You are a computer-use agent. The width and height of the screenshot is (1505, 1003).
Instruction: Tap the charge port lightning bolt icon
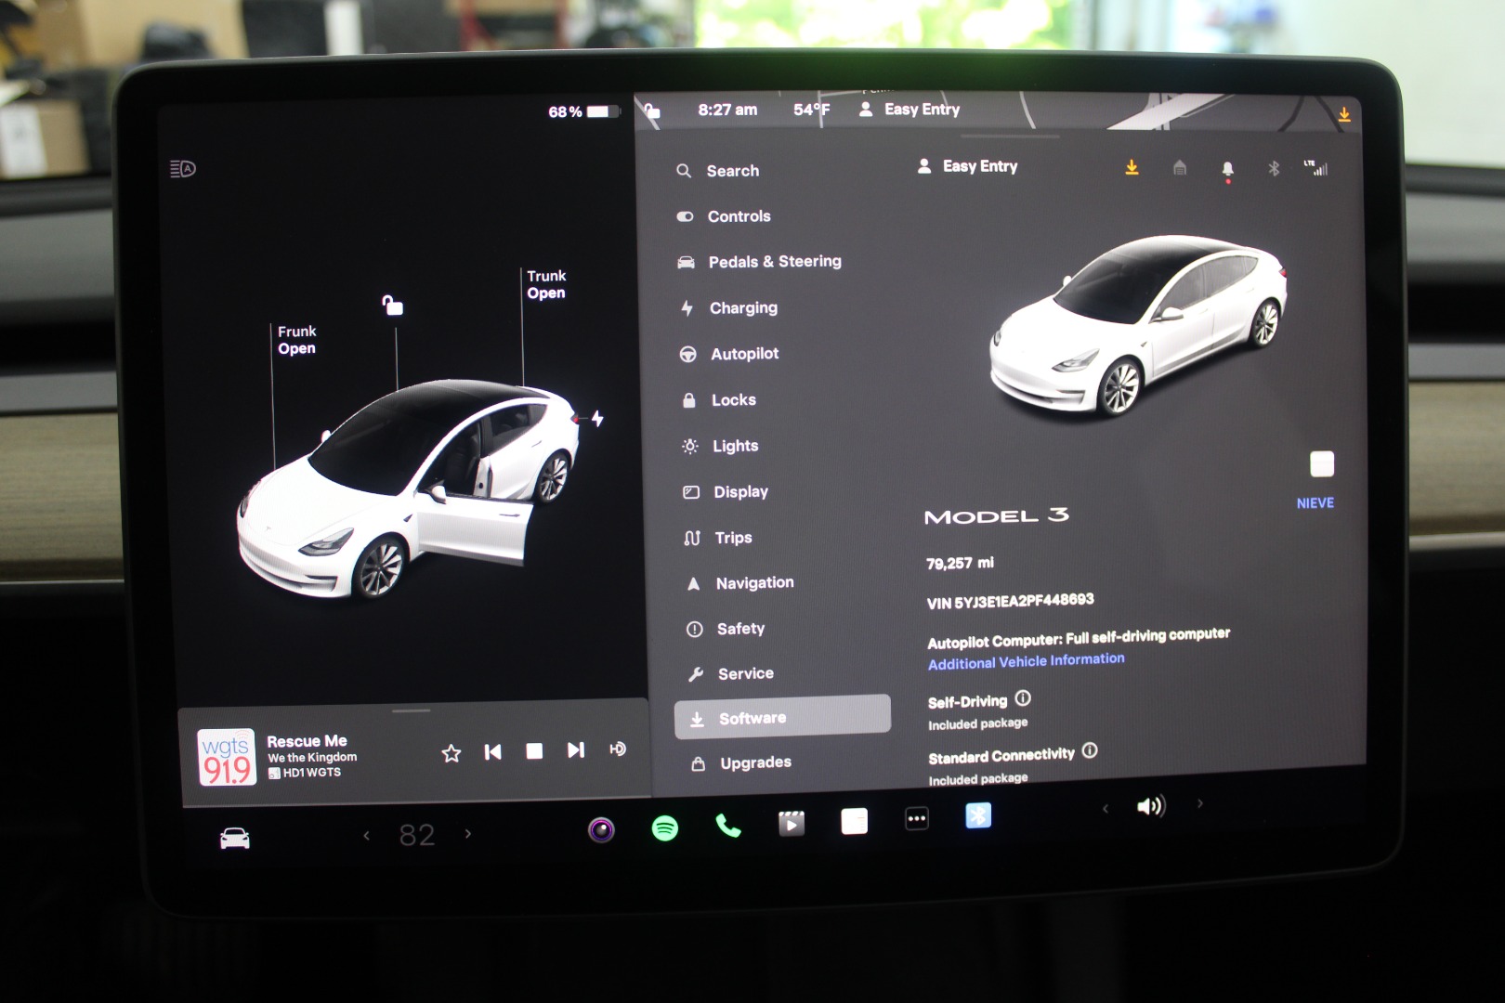597,419
